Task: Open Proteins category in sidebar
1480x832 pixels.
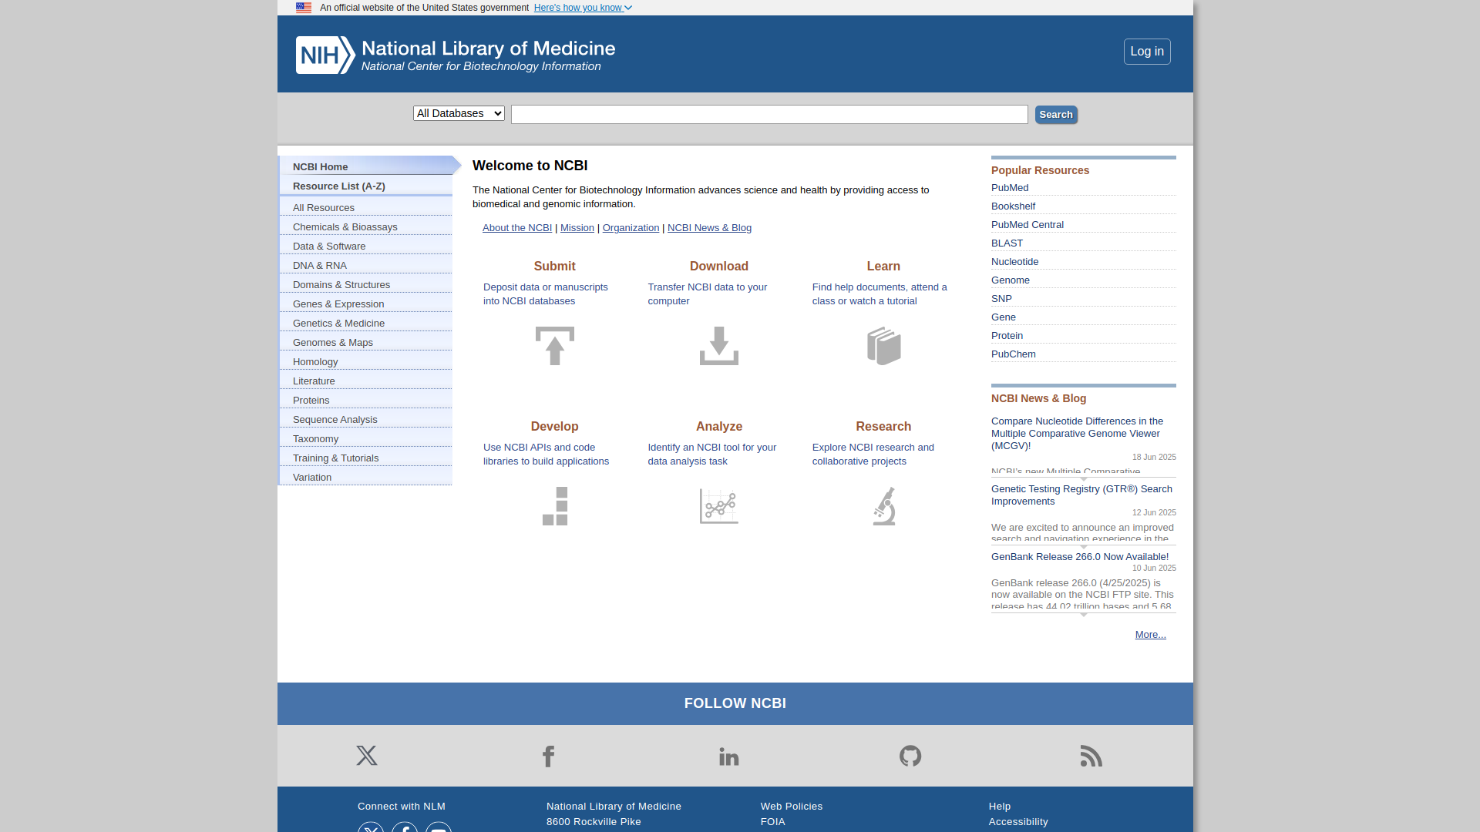Action: click(x=366, y=400)
